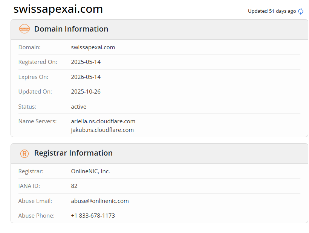This screenshot has width=309, height=233.
Task: Click the Name Servers field label
Action: 37,121
